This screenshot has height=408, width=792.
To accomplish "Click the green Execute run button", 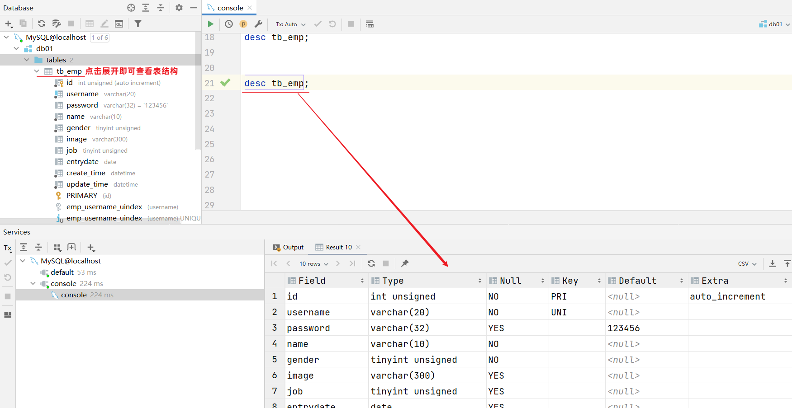I will (210, 24).
